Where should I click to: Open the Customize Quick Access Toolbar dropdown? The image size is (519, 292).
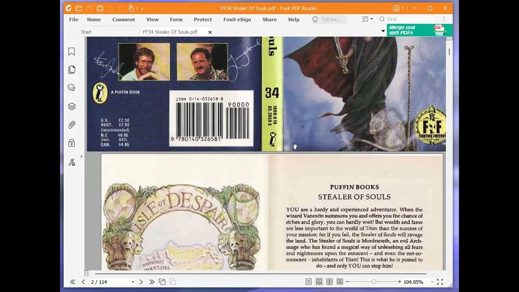(142, 9)
